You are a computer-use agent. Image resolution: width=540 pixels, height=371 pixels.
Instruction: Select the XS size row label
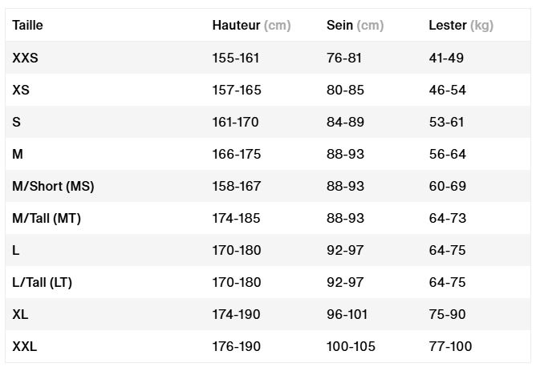pos(21,90)
